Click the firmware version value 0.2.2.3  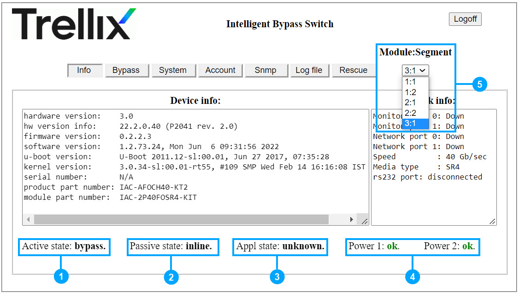136,136
